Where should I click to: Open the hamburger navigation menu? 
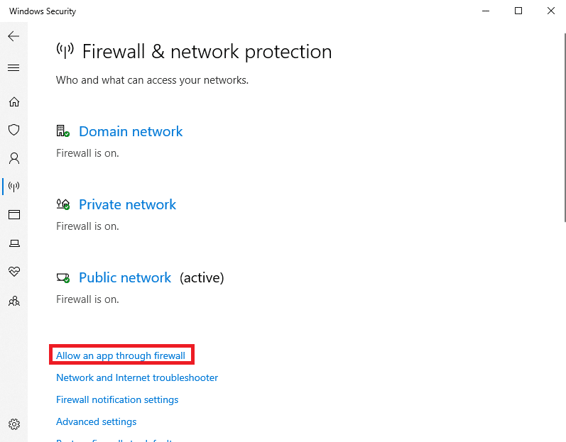tap(13, 68)
